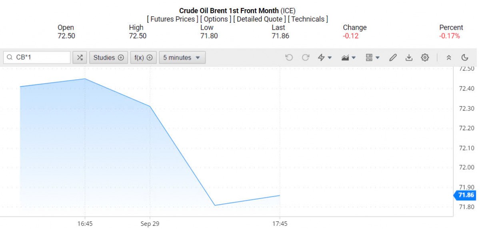Expand the chart layout panes dropdown
This screenshot has width=480, height=229.
click(x=373, y=58)
